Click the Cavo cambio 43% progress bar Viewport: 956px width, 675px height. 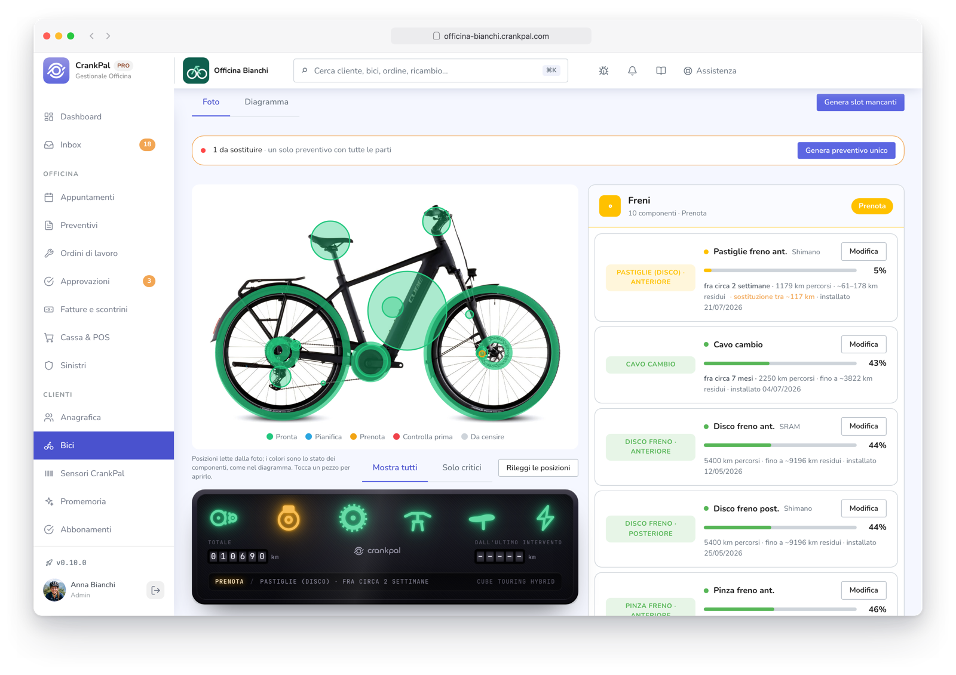pyautogui.click(x=780, y=363)
